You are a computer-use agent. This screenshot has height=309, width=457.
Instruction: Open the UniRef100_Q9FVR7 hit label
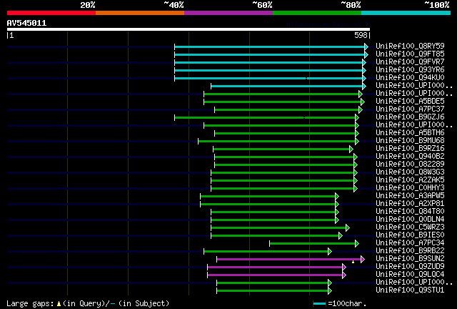pos(410,62)
